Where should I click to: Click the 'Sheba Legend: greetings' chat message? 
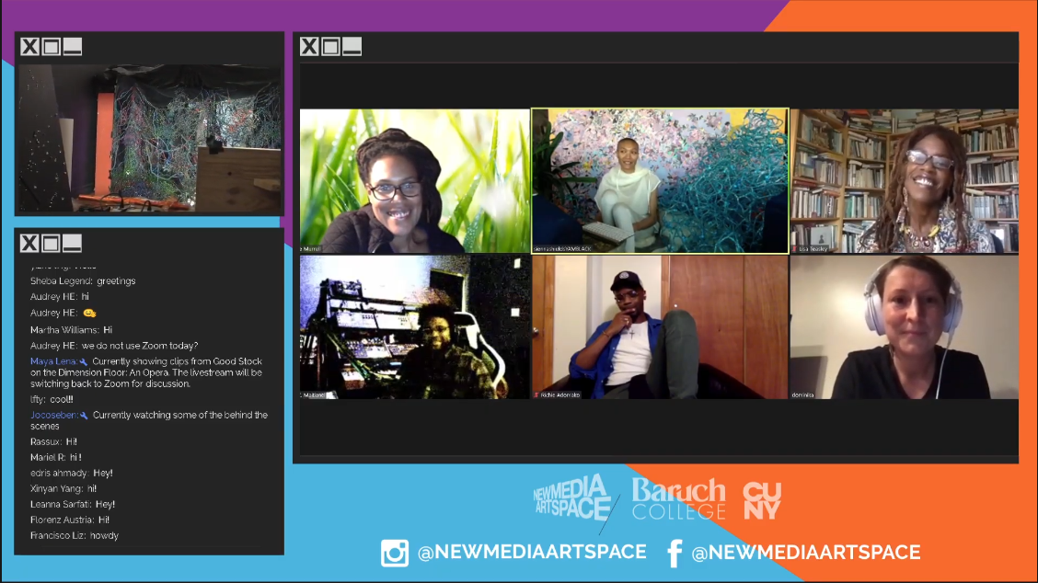pos(83,281)
